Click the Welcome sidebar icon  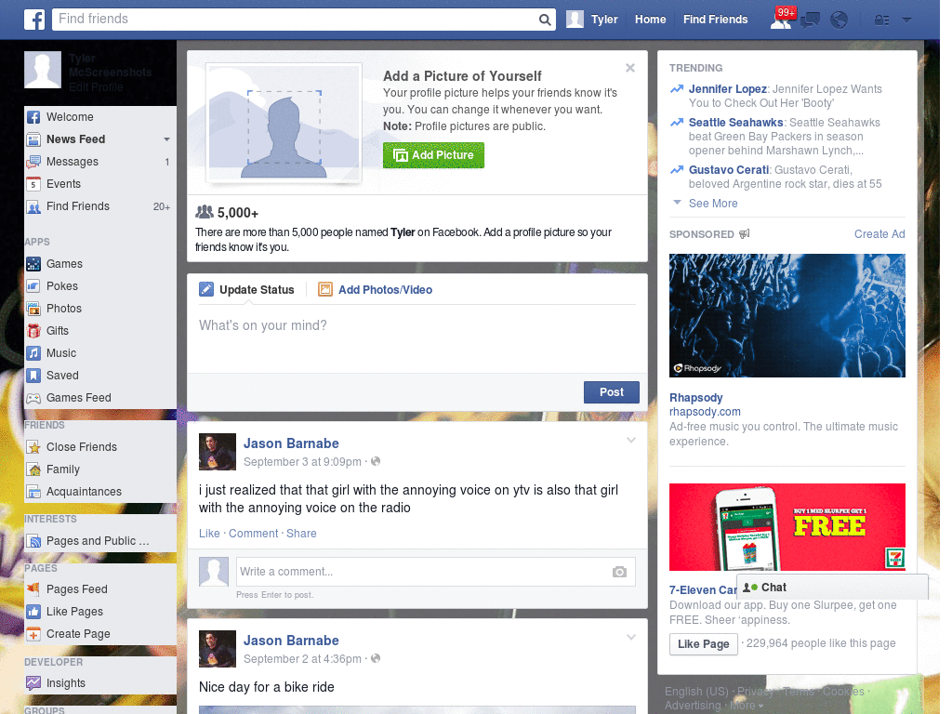coord(33,117)
